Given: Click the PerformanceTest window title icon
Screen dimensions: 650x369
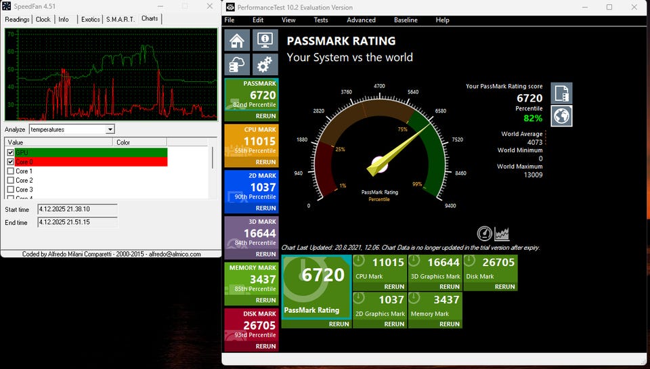Looking at the screenshot, I should point(230,7).
